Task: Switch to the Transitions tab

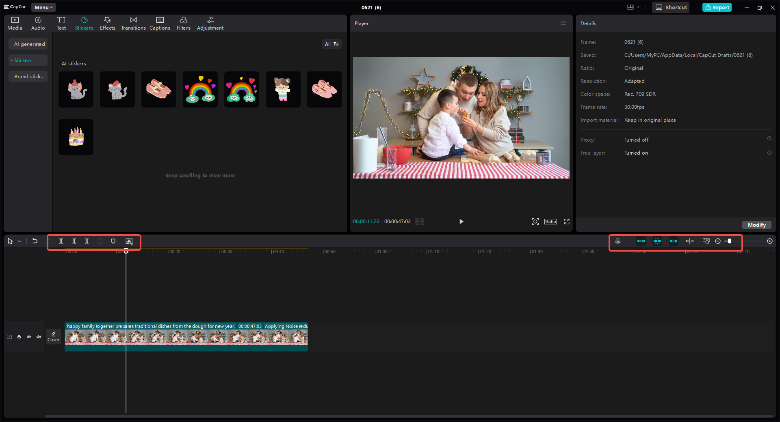Action: coord(133,23)
